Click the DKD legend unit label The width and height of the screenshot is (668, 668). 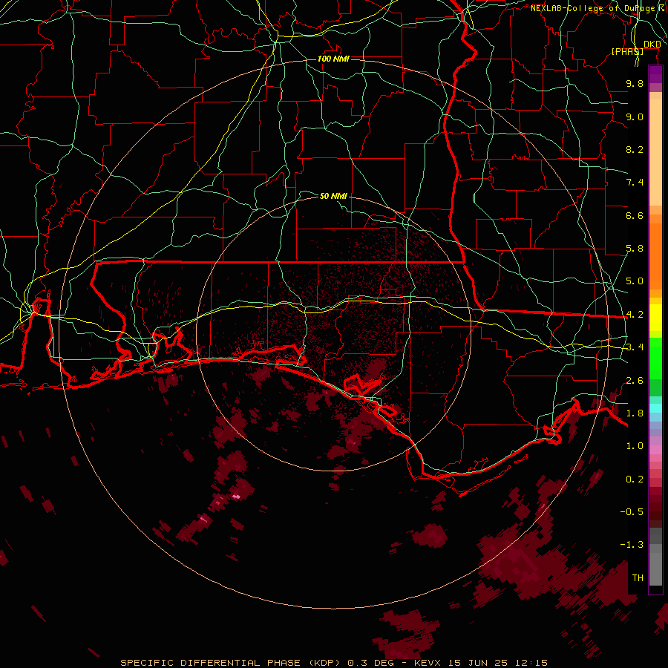click(x=652, y=45)
